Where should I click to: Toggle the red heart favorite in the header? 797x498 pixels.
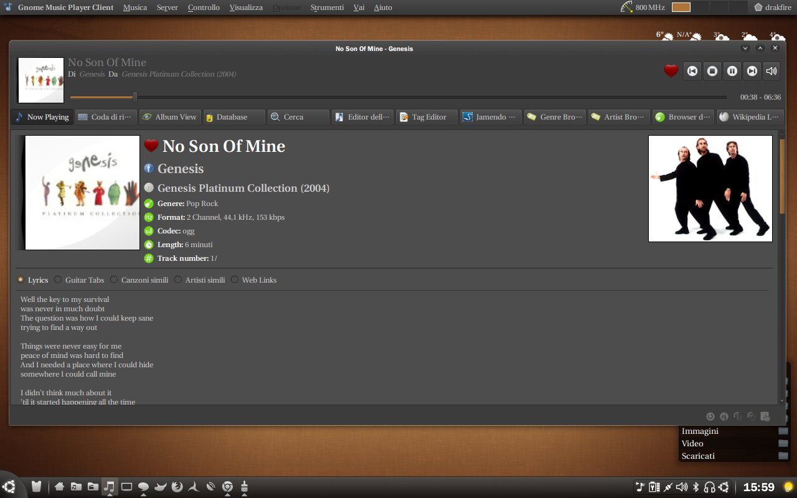[671, 71]
